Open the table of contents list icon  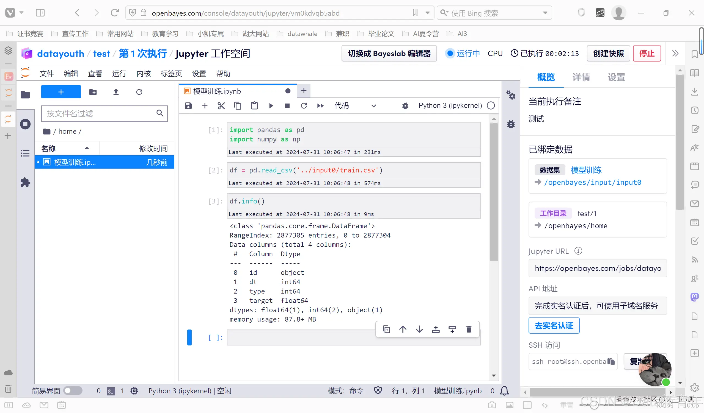coord(25,153)
